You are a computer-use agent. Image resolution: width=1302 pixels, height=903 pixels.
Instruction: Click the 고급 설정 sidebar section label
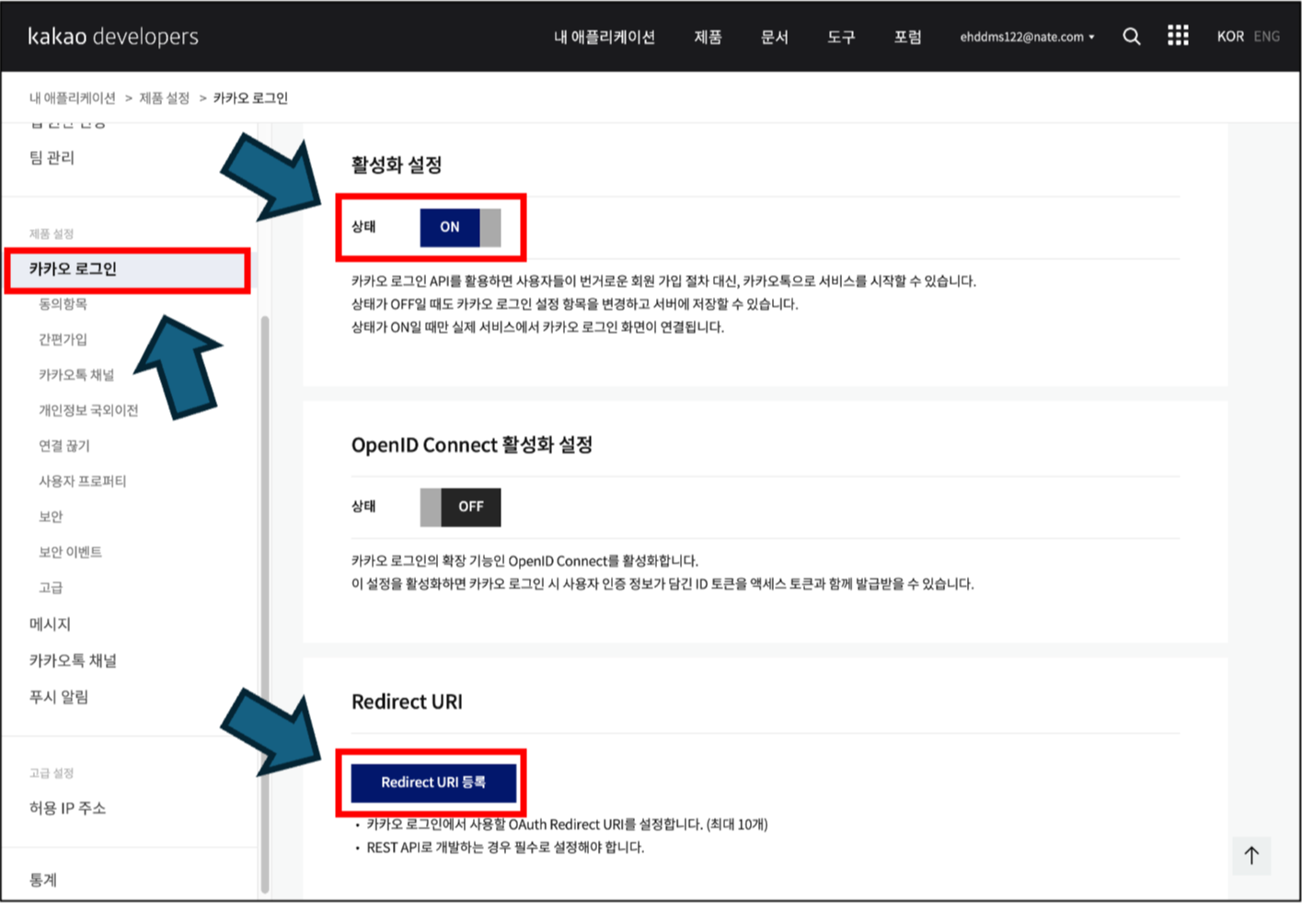click(52, 773)
